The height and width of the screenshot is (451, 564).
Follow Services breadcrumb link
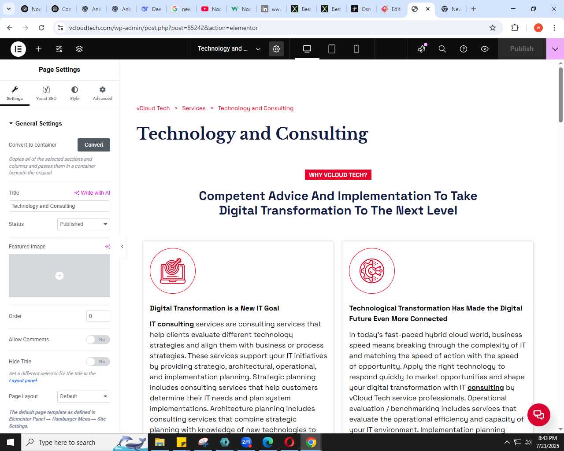tap(194, 108)
